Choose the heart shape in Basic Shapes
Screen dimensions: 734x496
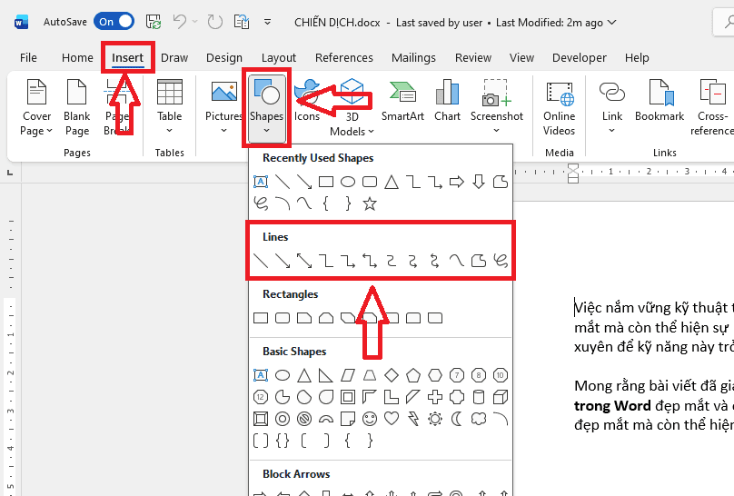point(392,419)
